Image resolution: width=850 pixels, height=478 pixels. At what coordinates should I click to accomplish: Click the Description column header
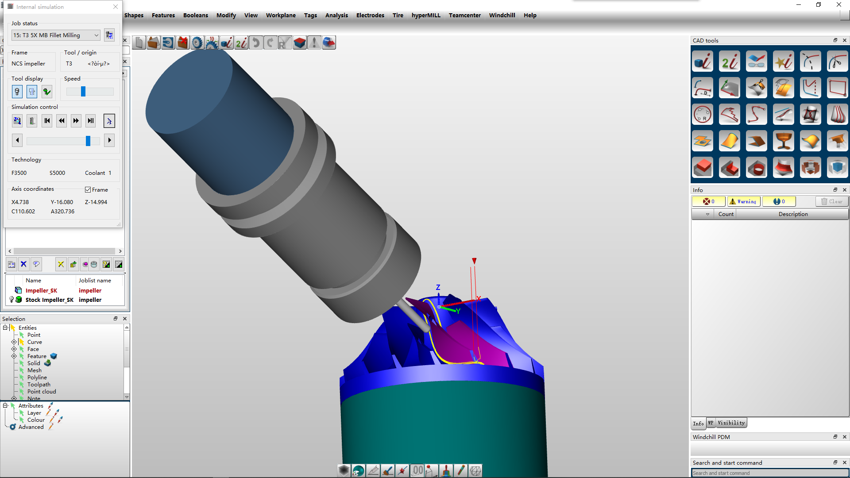[793, 214]
